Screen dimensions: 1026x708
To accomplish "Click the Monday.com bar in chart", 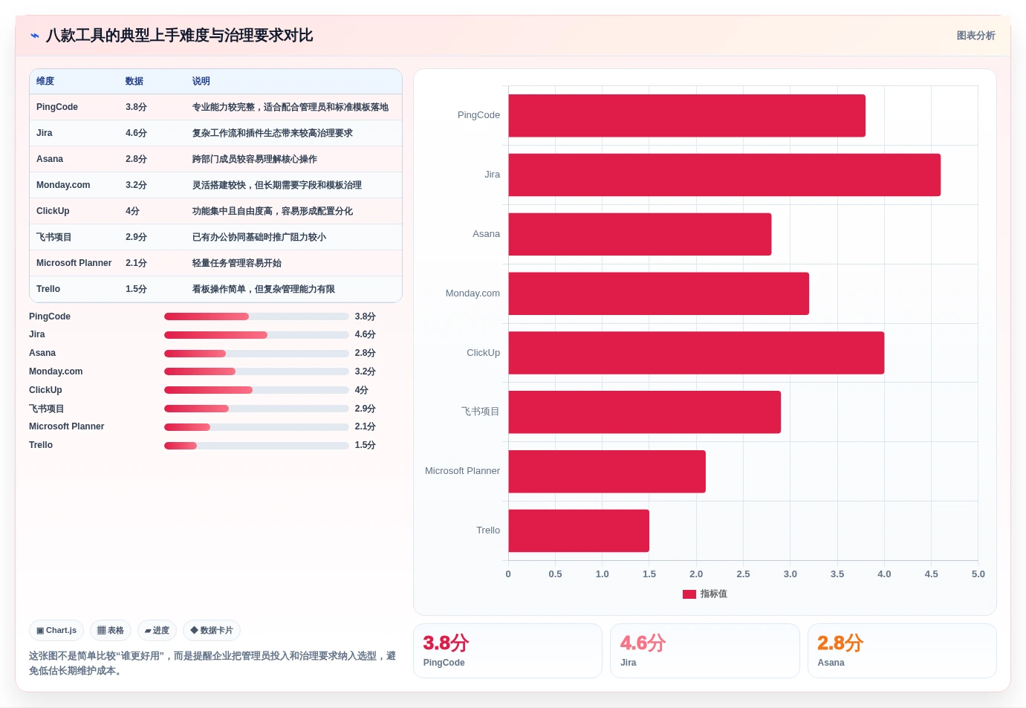I will point(659,293).
